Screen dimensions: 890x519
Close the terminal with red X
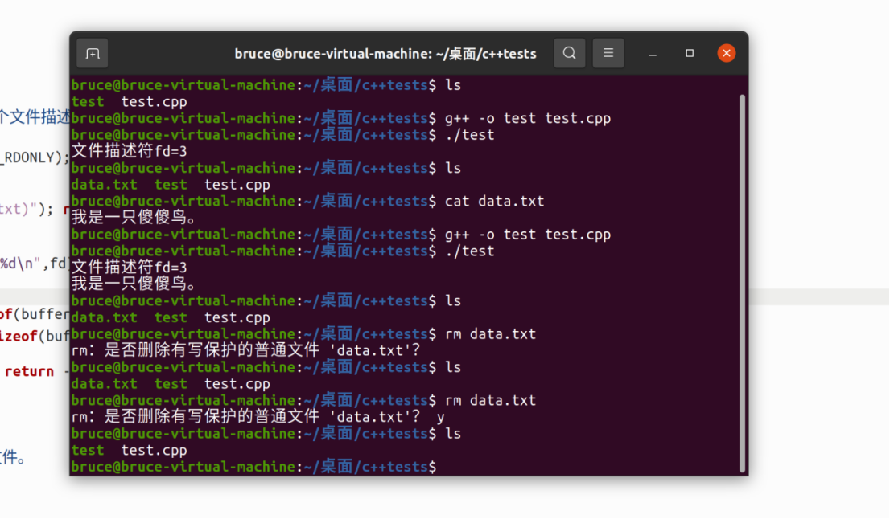click(726, 53)
